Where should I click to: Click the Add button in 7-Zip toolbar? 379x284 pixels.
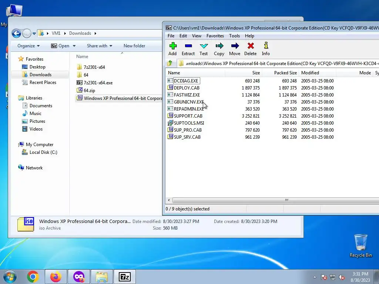[x=172, y=49]
